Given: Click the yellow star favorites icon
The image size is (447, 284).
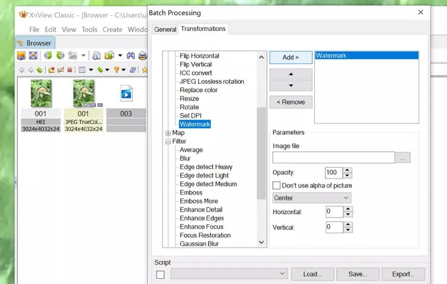Looking at the screenshot, I should coord(145,70).
